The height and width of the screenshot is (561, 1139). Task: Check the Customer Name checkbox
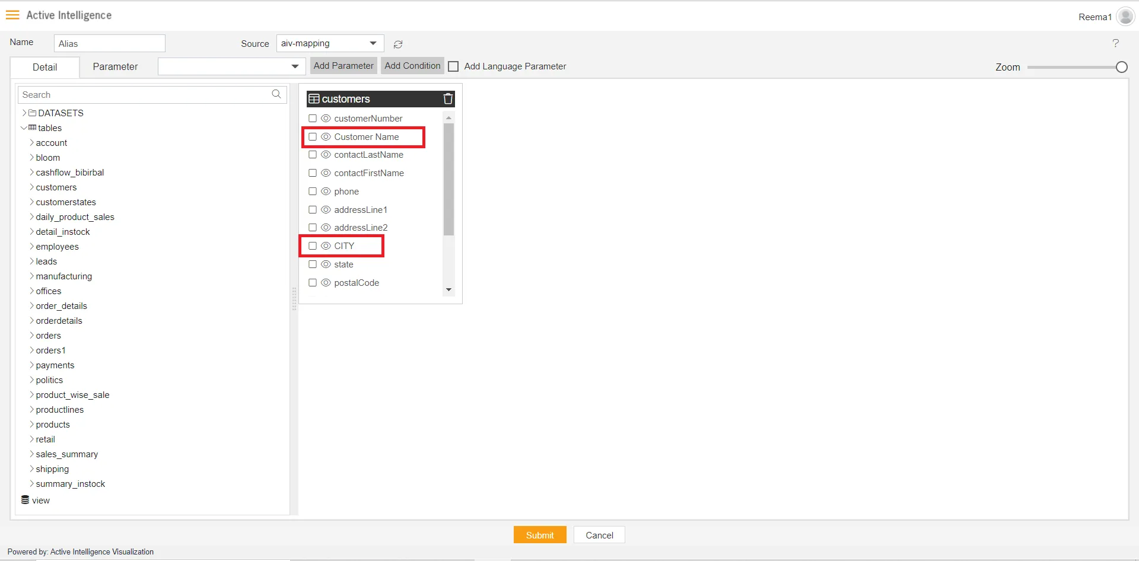point(313,137)
